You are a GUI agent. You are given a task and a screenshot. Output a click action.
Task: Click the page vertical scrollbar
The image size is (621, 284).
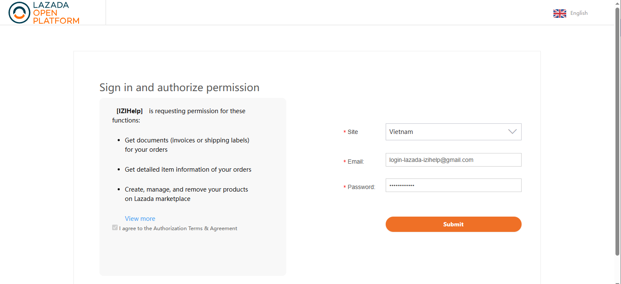[x=618, y=131]
